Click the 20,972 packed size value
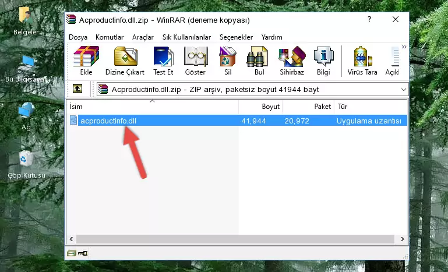 coord(297,121)
